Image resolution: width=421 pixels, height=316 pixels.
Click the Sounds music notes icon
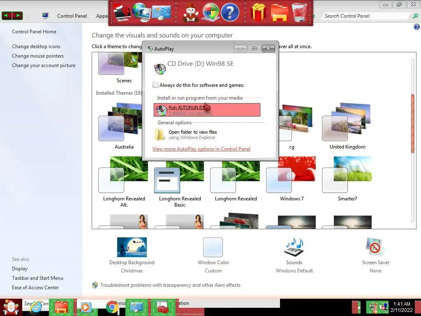[294, 247]
